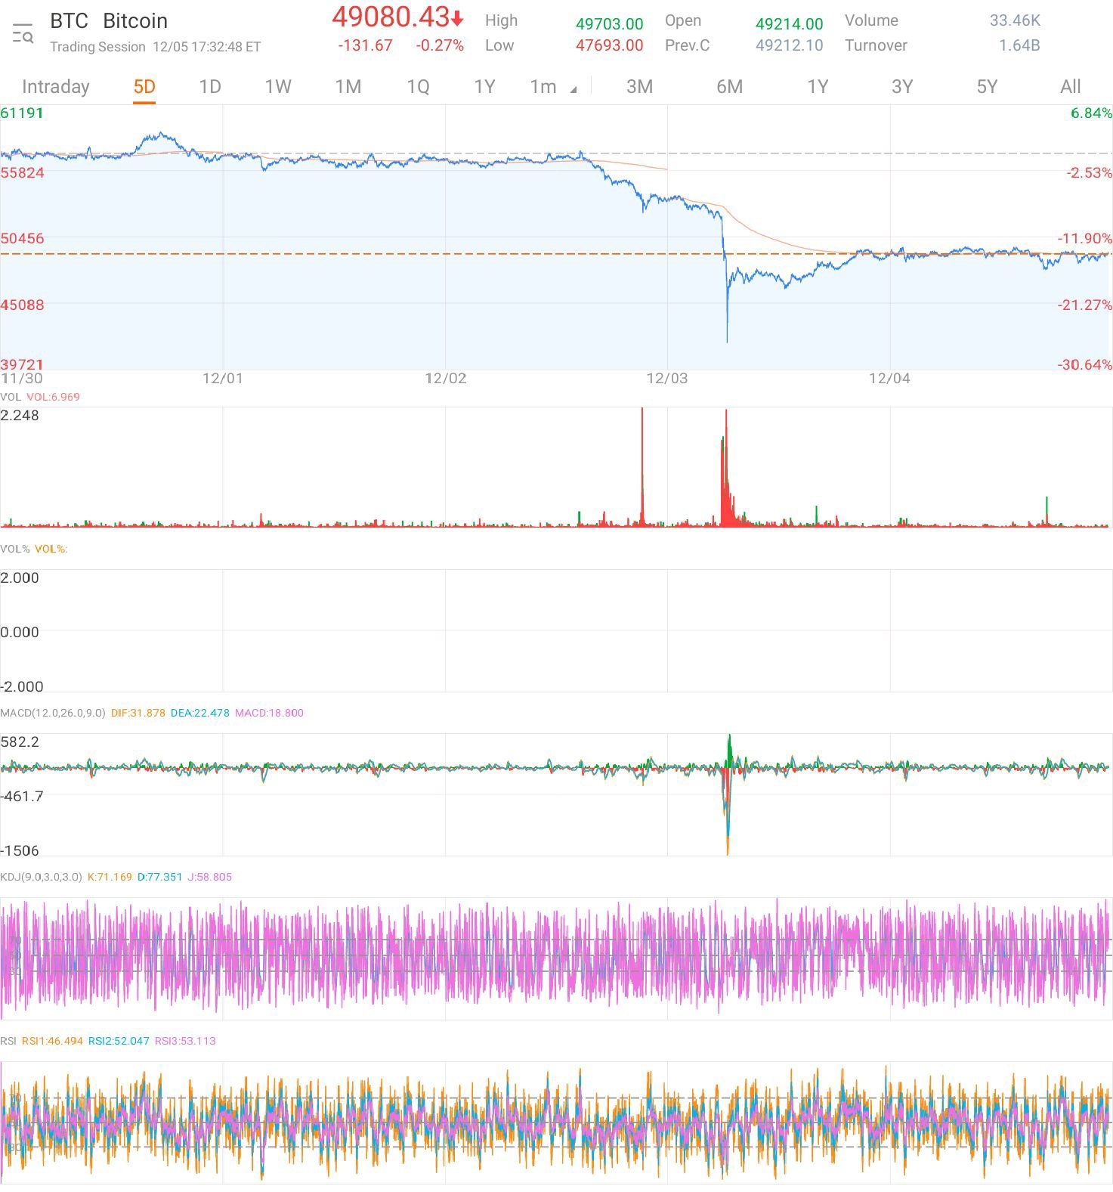The image size is (1113, 1192).
Task: Select the 3M range
Action: [x=640, y=87]
